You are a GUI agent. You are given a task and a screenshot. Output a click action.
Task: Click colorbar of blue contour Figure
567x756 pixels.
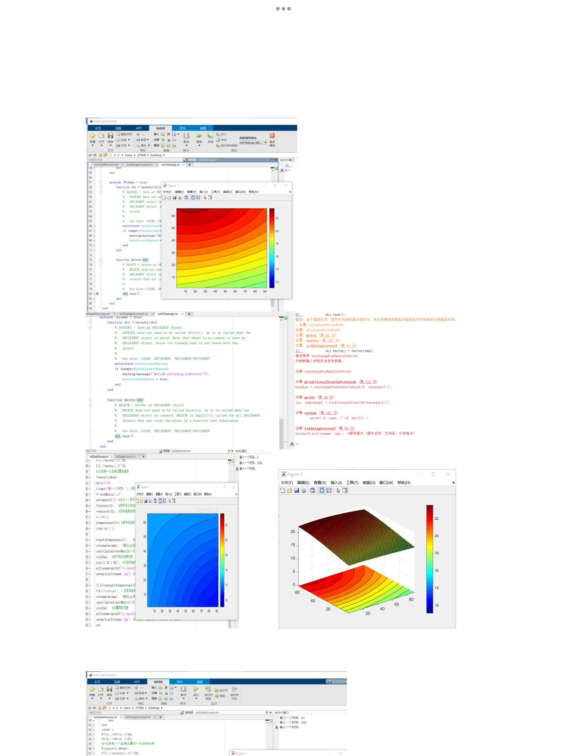click(222, 560)
